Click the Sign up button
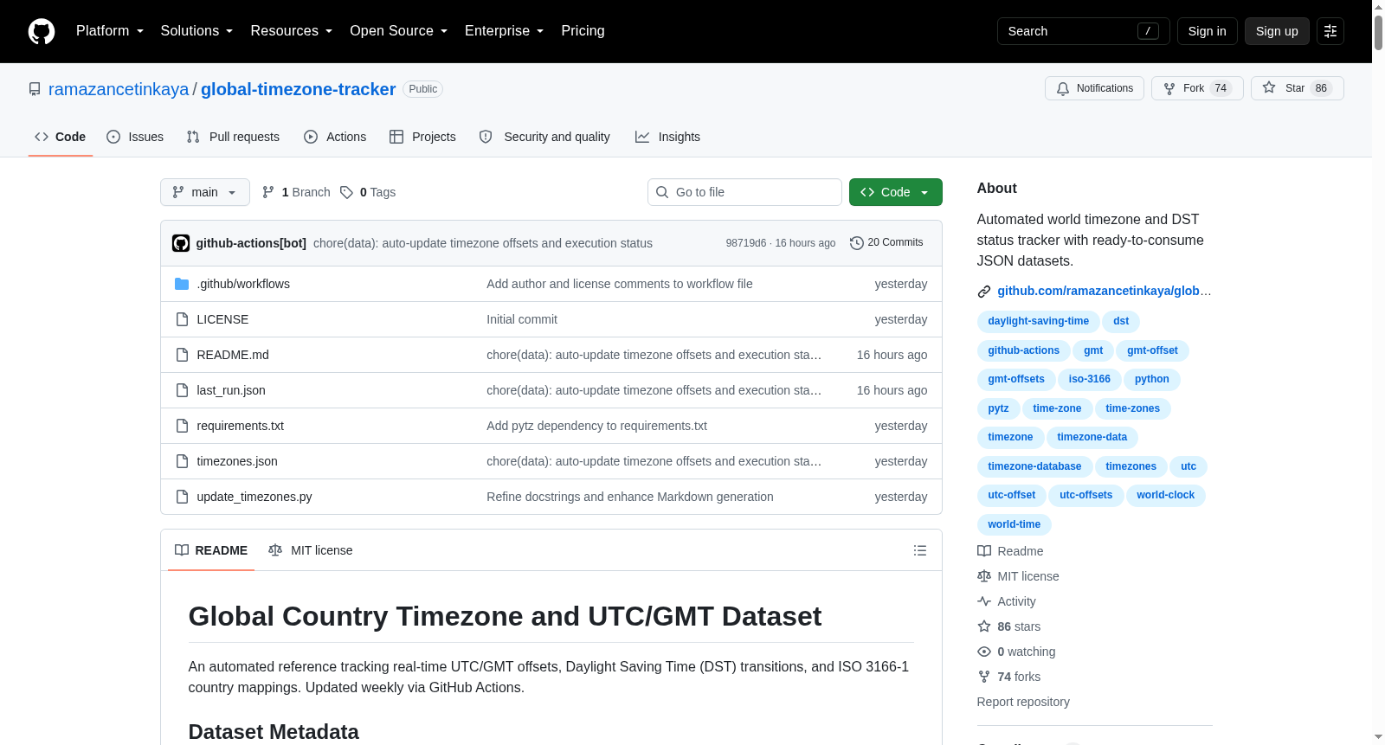 coord(1277,31)
